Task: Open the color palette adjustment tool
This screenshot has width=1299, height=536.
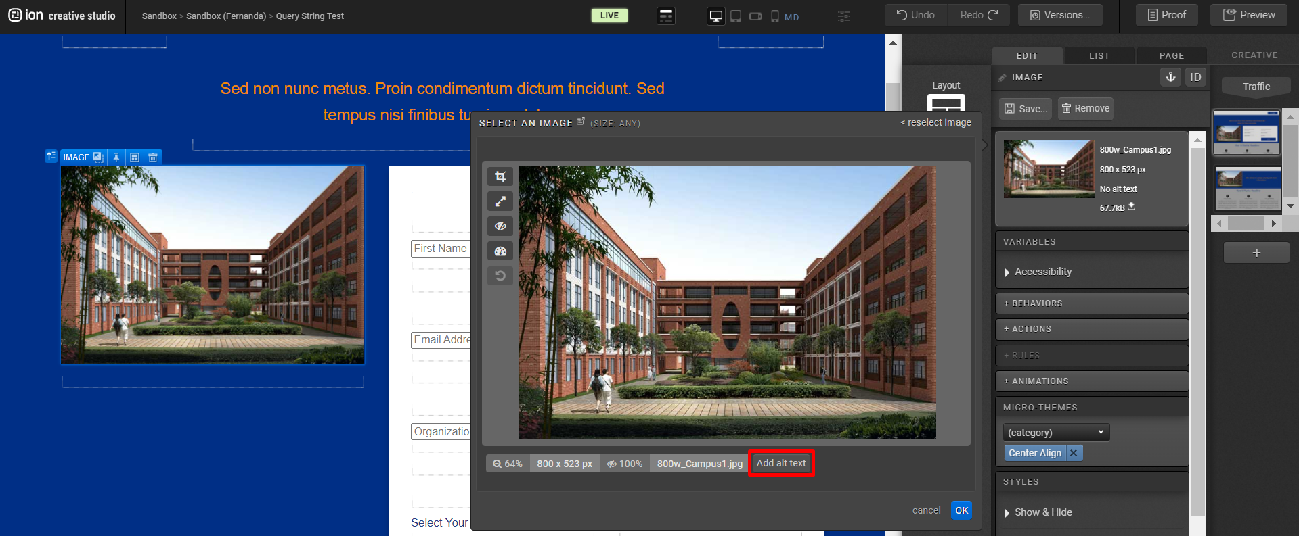Action: click(500, 251)
